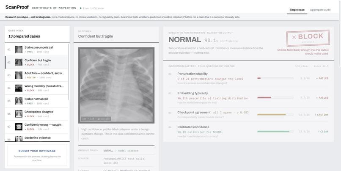Open the Checkpoint agreement check

[x=248, y=114]
